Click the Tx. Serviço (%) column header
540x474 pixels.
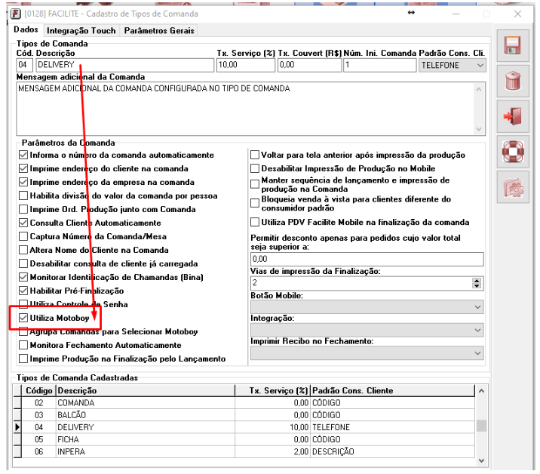pyautogui.click(x=272, y=390)
